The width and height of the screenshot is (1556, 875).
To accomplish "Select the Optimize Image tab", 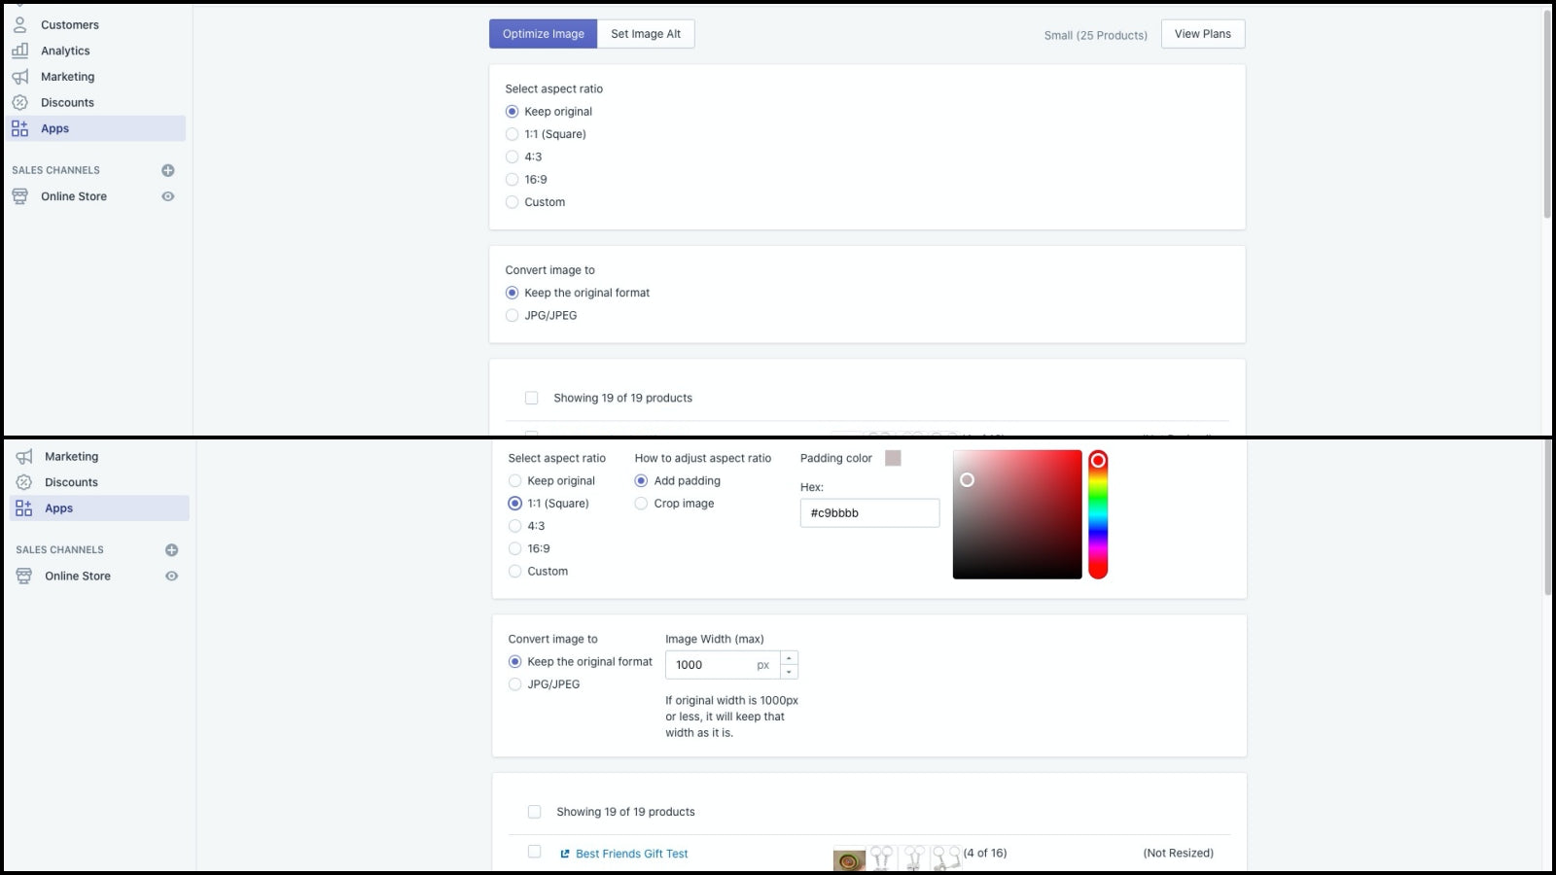I will click(x=543, y=33).
